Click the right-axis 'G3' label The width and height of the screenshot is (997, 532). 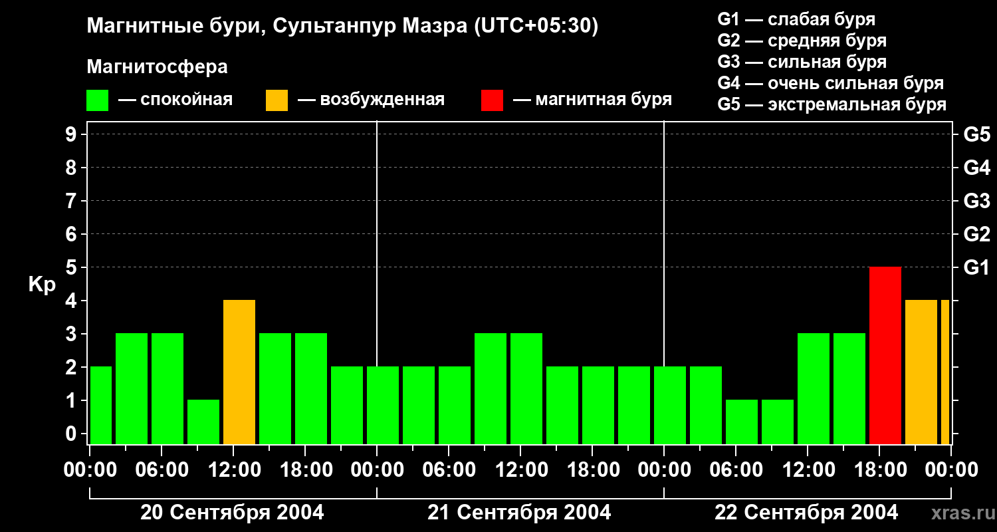pos(976,201)
